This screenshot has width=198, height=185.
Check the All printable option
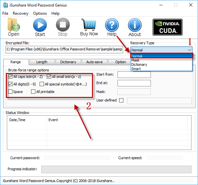coord(33,91)
